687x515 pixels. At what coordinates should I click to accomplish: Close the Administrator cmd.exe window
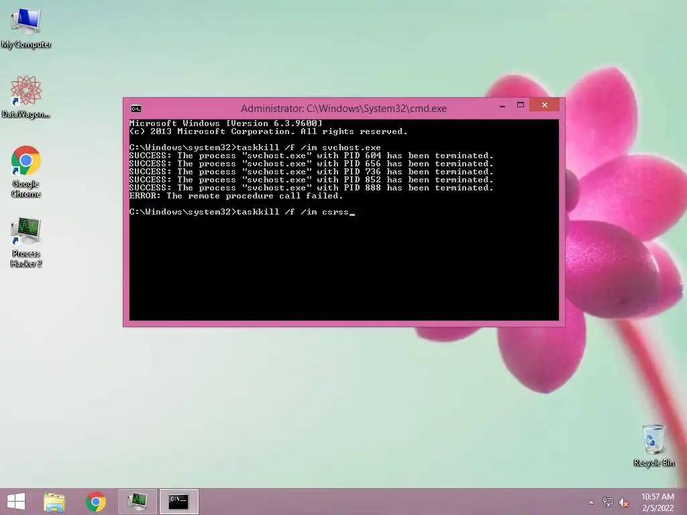[545, 105]
